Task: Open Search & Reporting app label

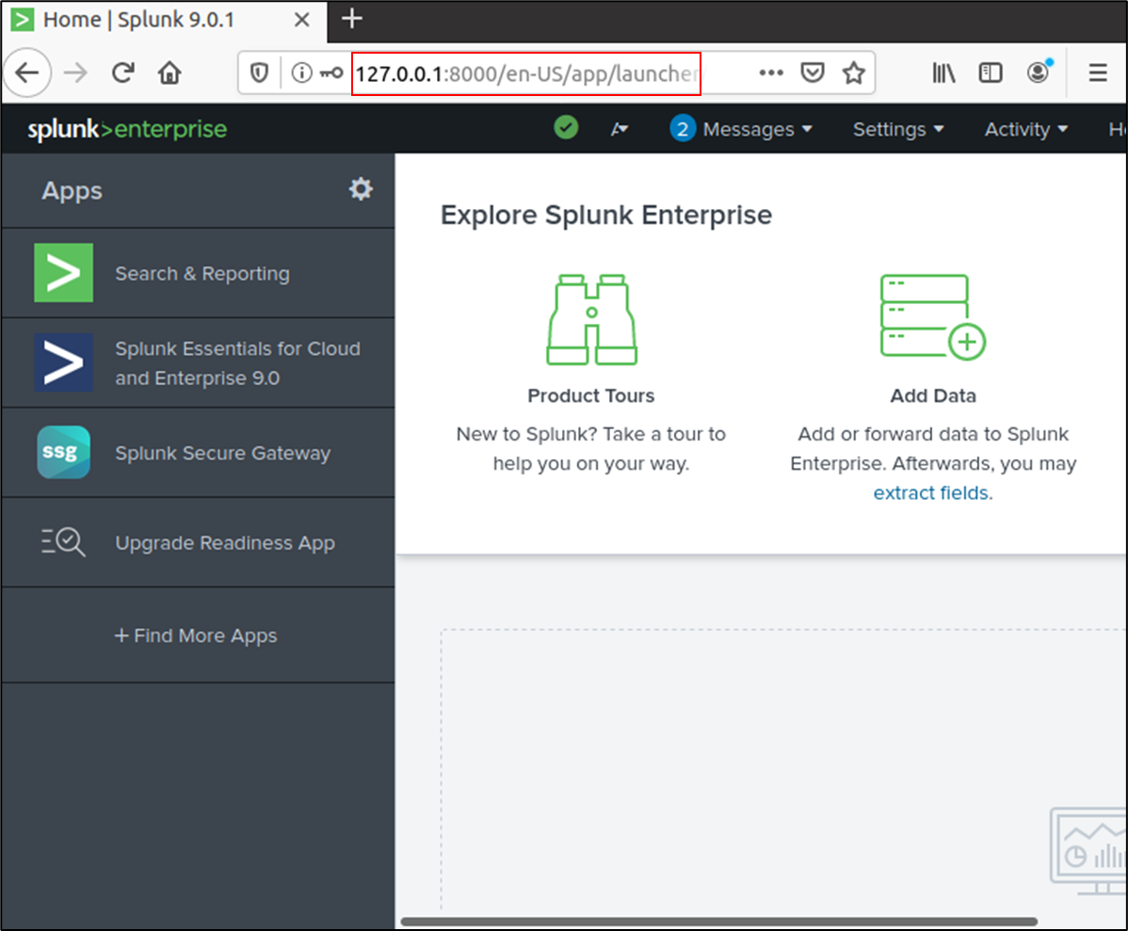Action: pos(202,273)
